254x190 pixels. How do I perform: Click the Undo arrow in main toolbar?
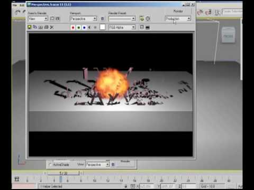[x=17, y=12]
